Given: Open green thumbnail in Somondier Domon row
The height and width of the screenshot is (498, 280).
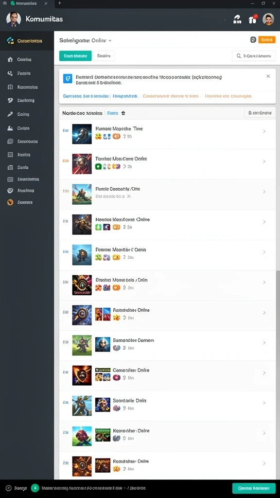Looking at the screenshot, I should click(82, 345).
